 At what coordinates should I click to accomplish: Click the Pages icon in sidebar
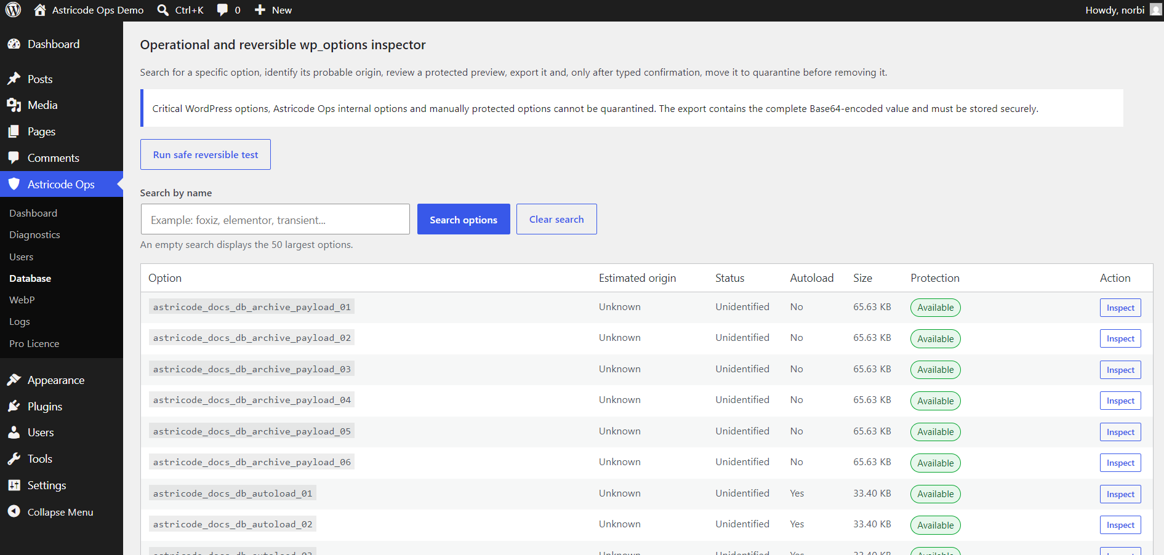[x=14, y=132]
